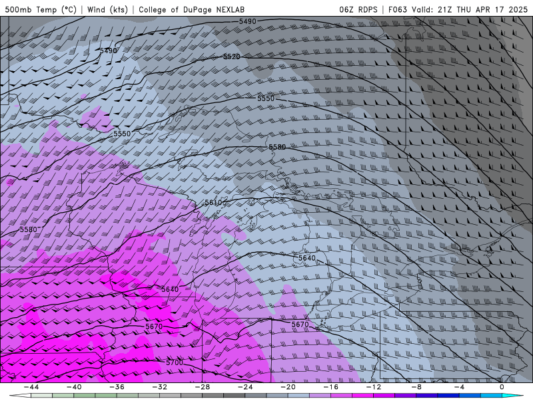Click the -8 colorbar tick label

click(x=417, y=387)
